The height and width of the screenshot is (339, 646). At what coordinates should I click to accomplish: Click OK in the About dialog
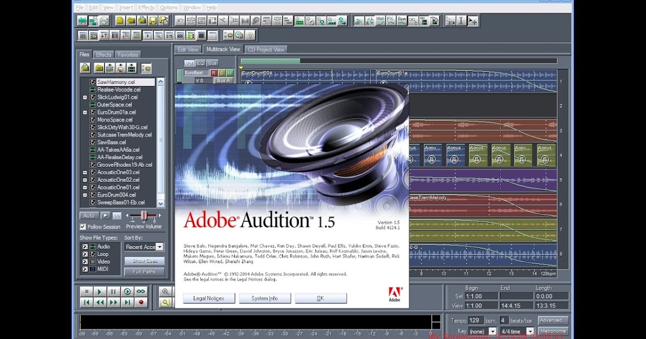(320, 298)
